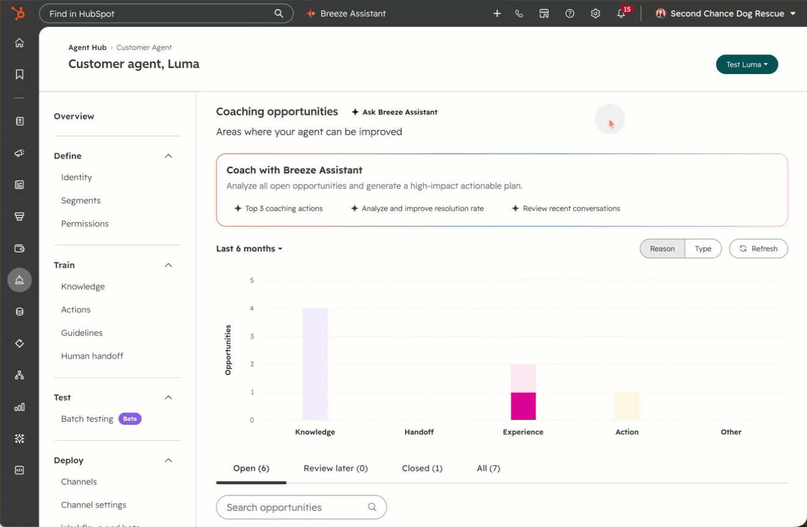Open the Channels deploy page
This screenshot has width=807, height=527.
pos(79,482)
